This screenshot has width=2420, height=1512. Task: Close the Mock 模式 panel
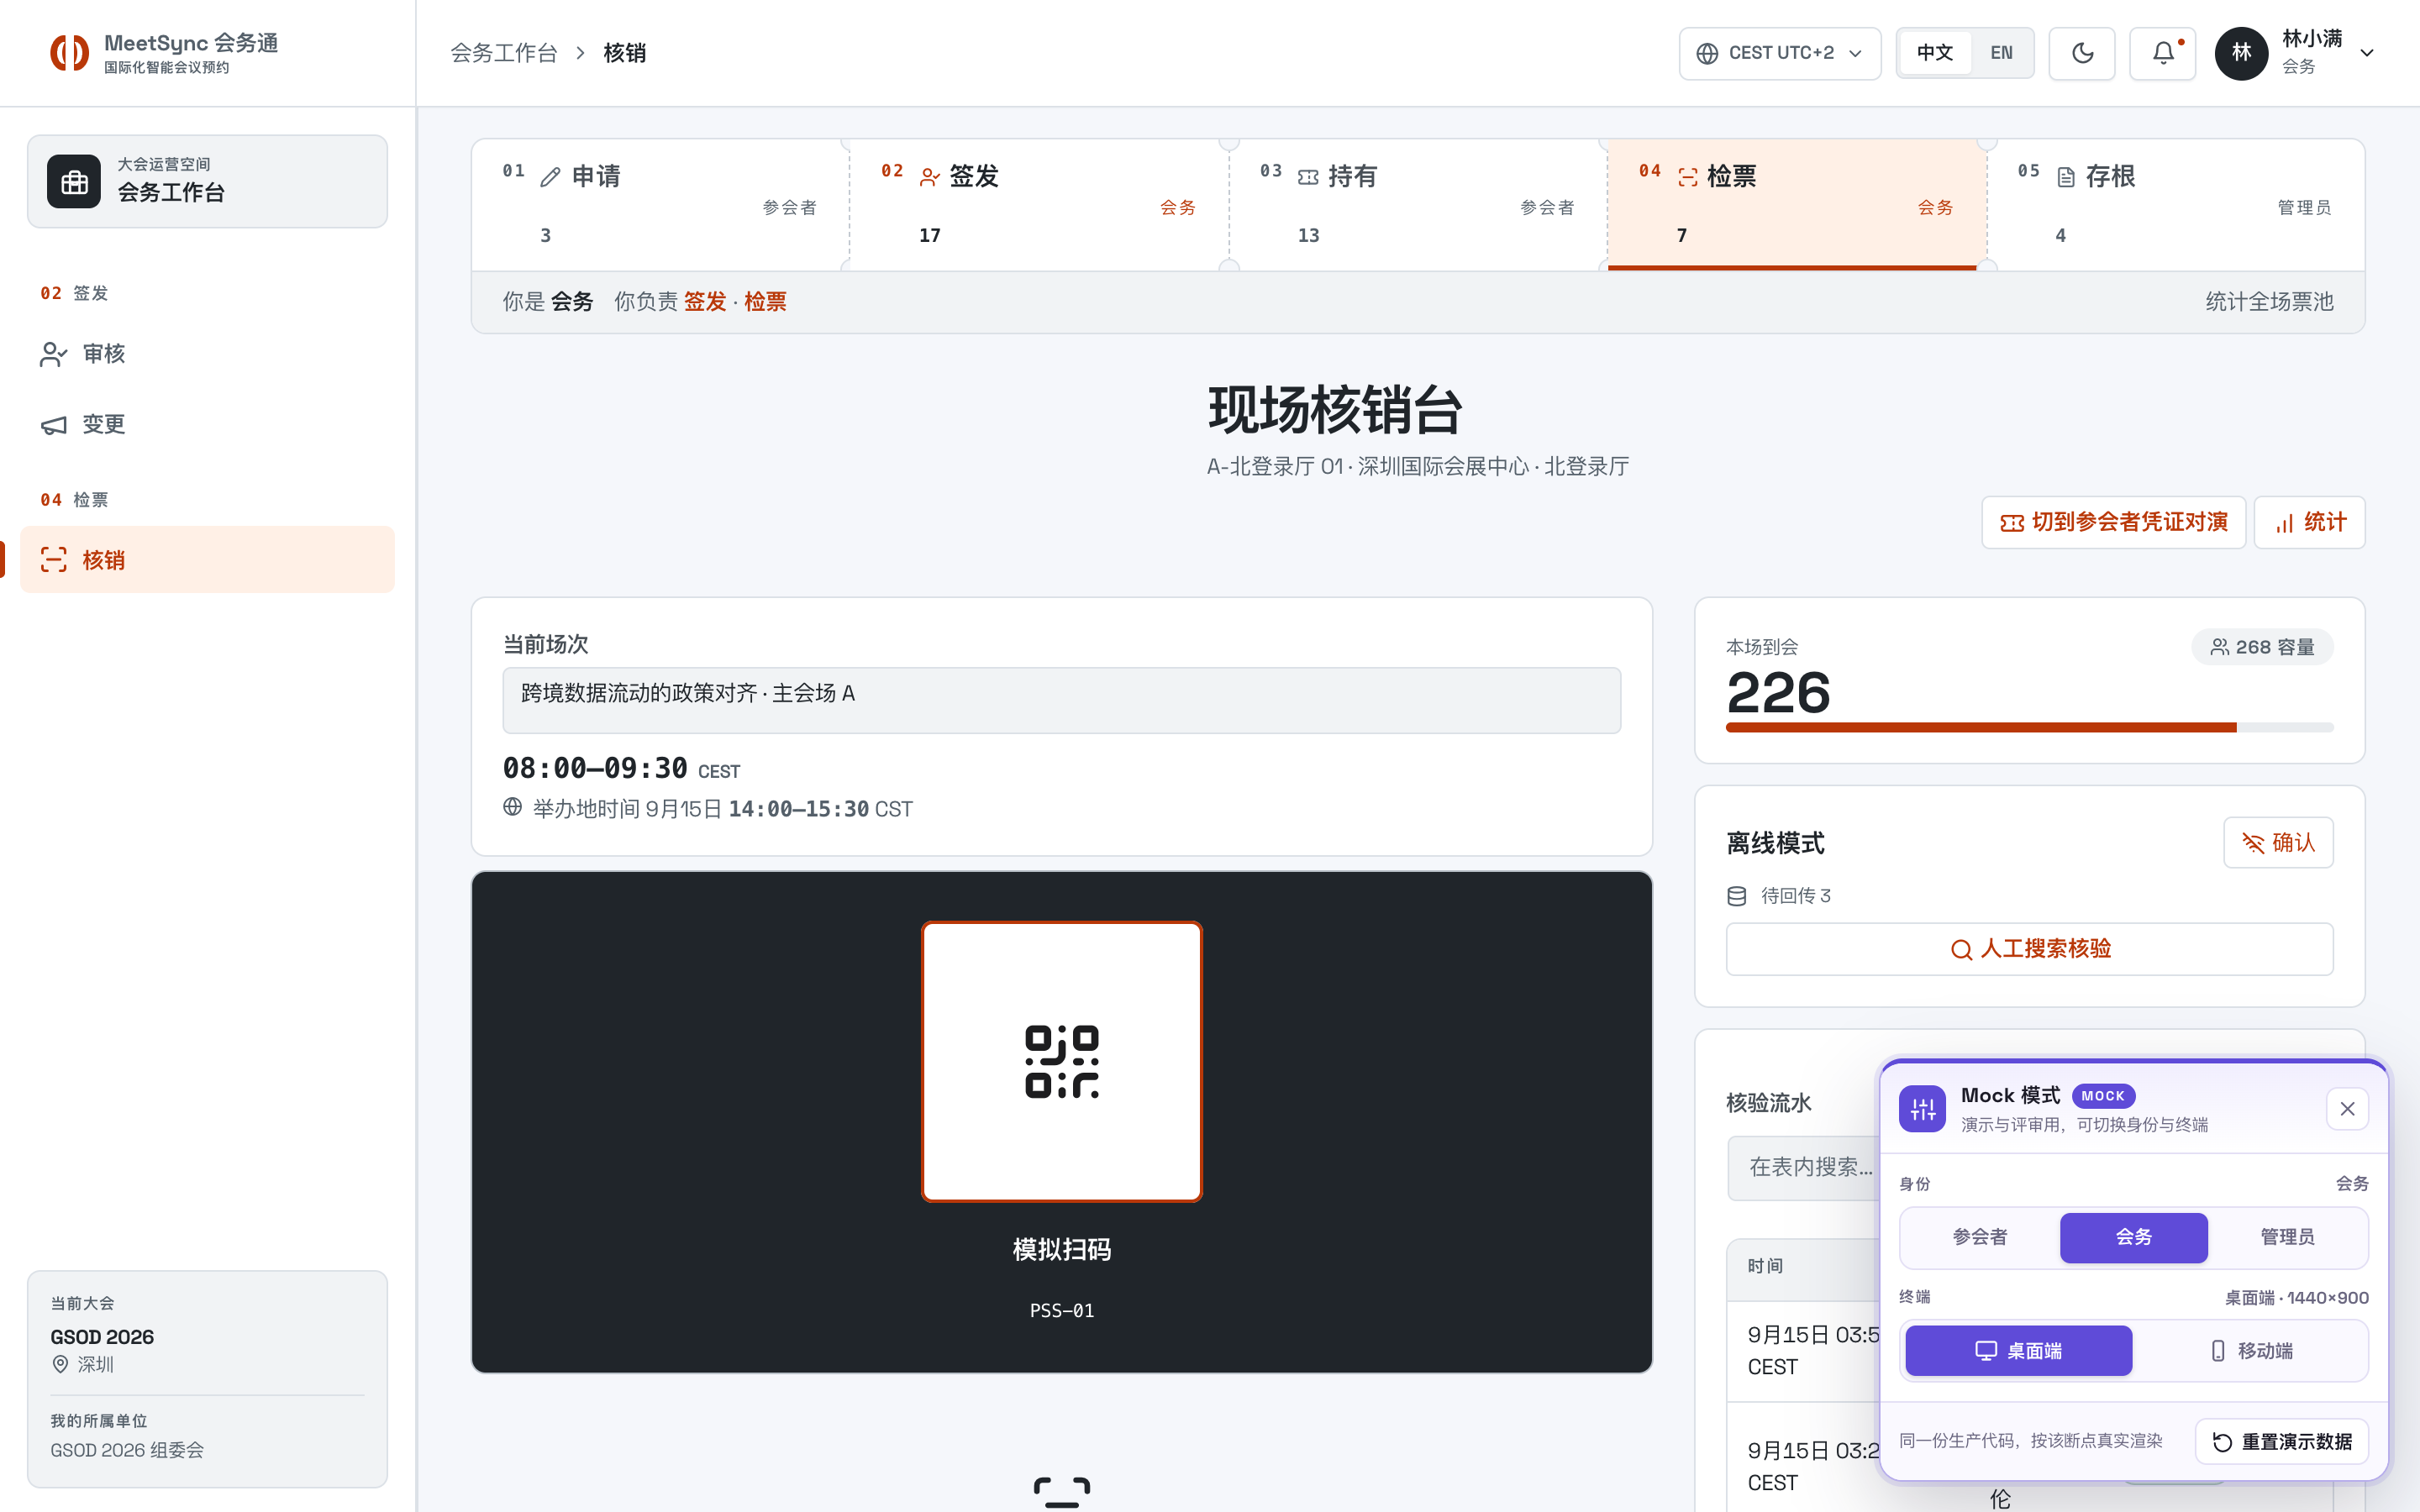2347,1108
